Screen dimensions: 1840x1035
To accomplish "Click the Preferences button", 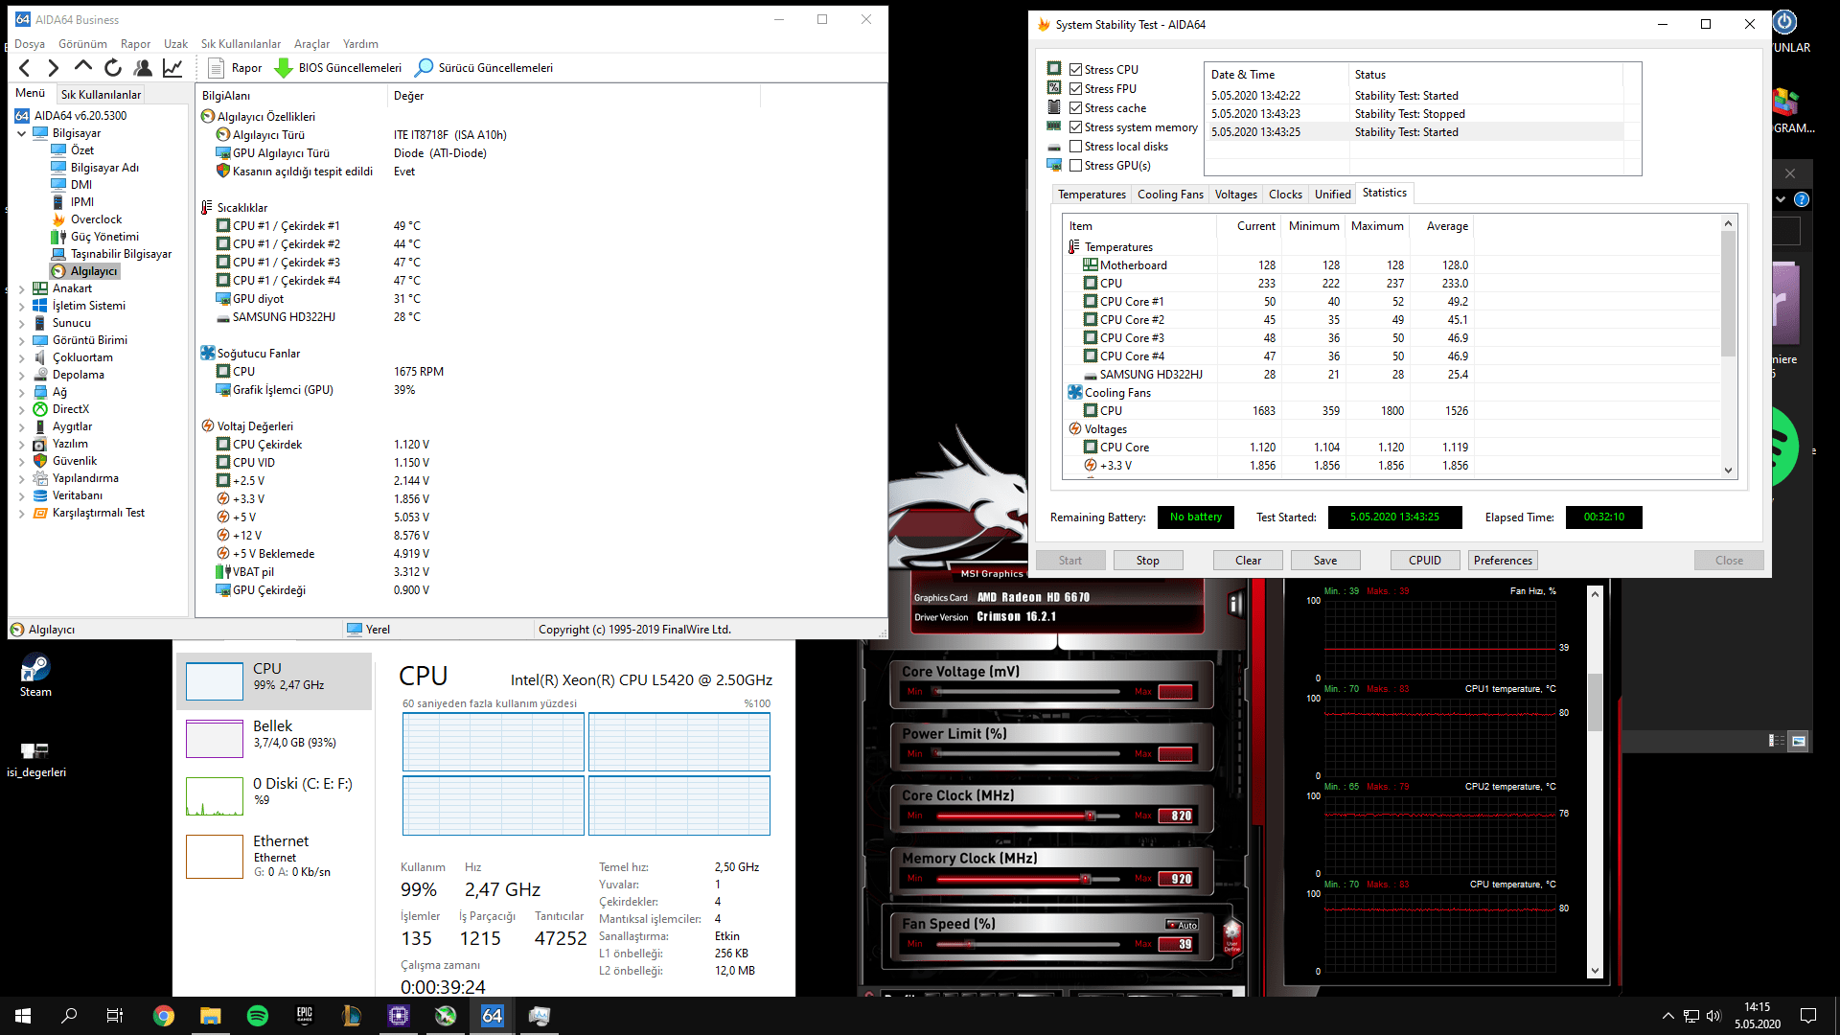I will pos(1502,561).
